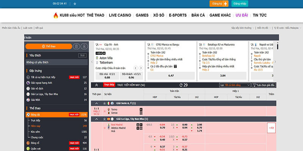Open the Torino match live stream icon
The image size is (303, 151).
pyautogui.click(x=141, y=109)
